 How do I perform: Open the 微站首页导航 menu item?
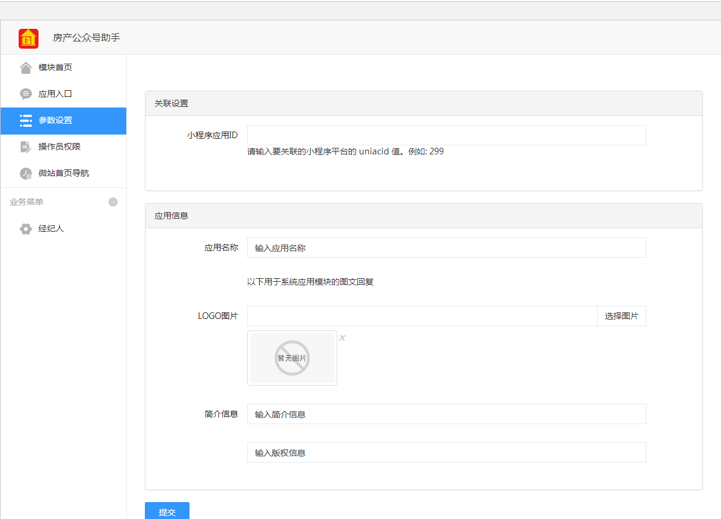tap(64, 173)
